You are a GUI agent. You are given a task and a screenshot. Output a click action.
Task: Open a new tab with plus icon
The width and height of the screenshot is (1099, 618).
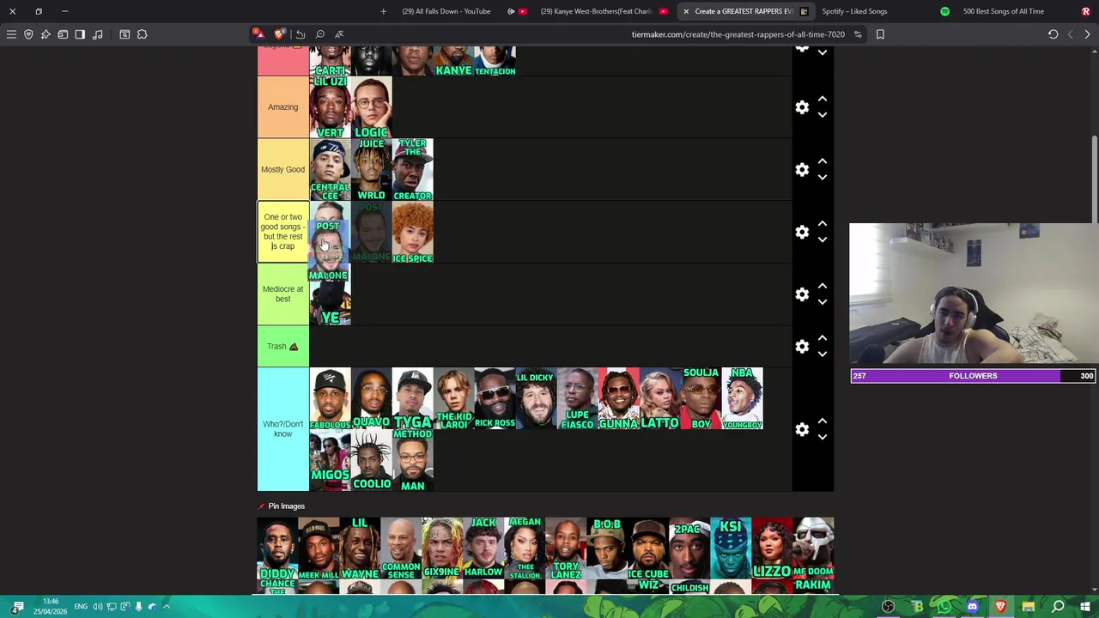(x=383, y=11)
